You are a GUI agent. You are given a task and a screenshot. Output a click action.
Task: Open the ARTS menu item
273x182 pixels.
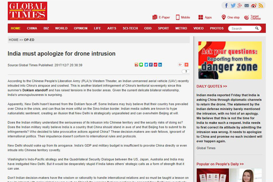(111, 28)
